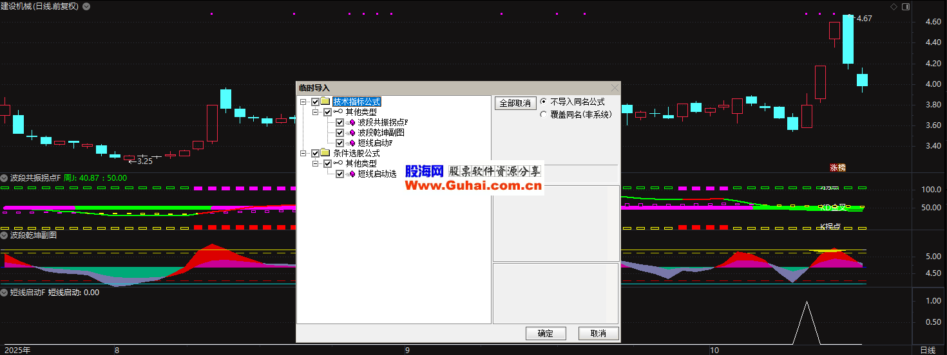Click the 波段共振拐点F indicator dropdown arrow icon
947x355 pixels.
click(x=5, y=177)
